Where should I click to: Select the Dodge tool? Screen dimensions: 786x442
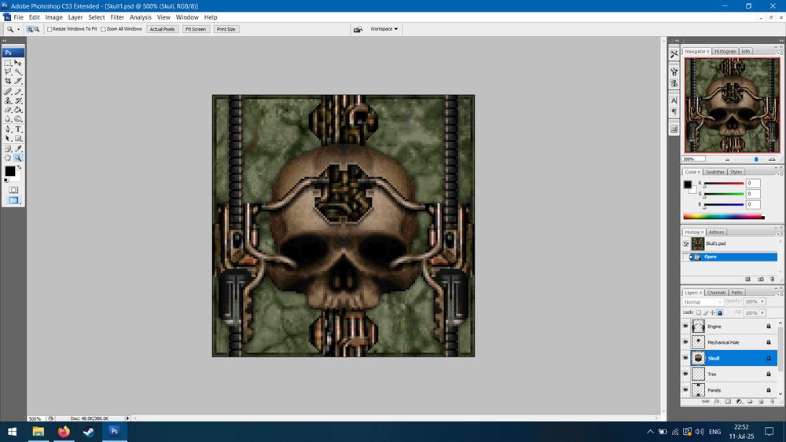pyautogui.click(x=18, y=119)
